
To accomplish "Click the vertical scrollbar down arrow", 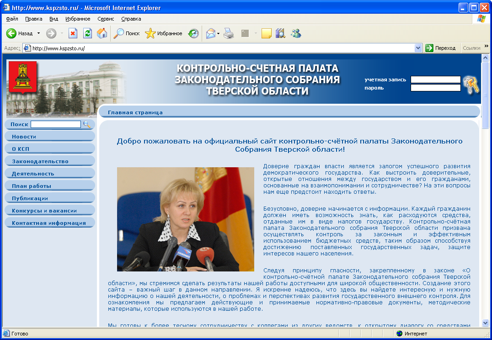I will (x=485, y=323).
